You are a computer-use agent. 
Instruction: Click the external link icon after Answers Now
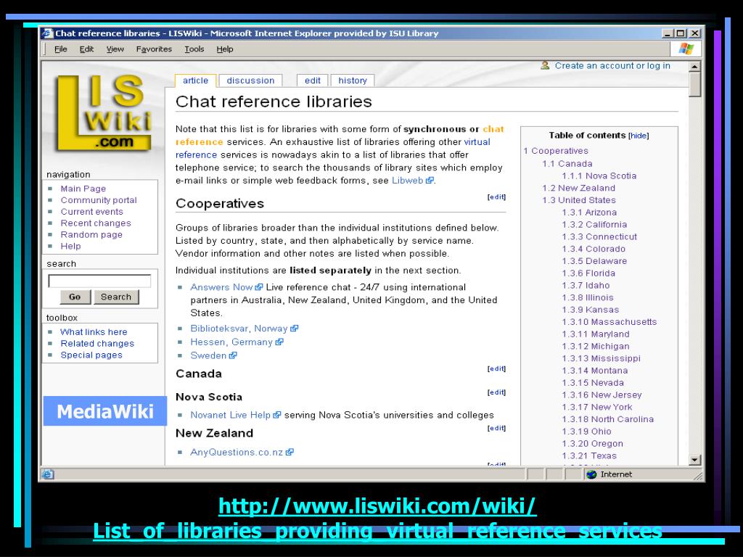pyautogui.click(x=259, y=287)
